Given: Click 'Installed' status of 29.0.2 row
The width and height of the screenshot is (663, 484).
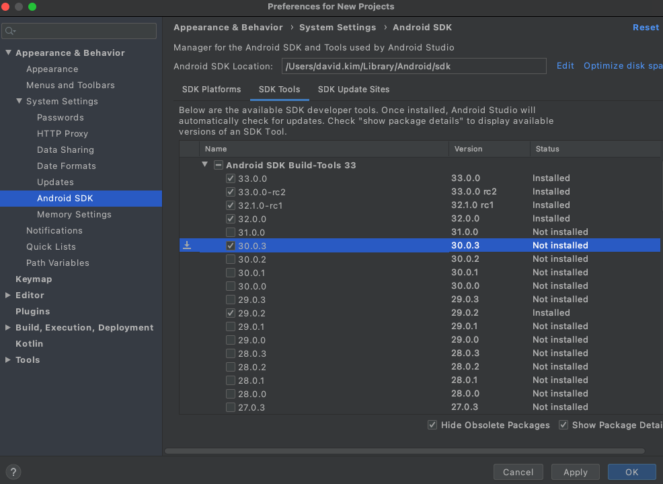Looking at the screenshot, I should (x=551, y=312).
